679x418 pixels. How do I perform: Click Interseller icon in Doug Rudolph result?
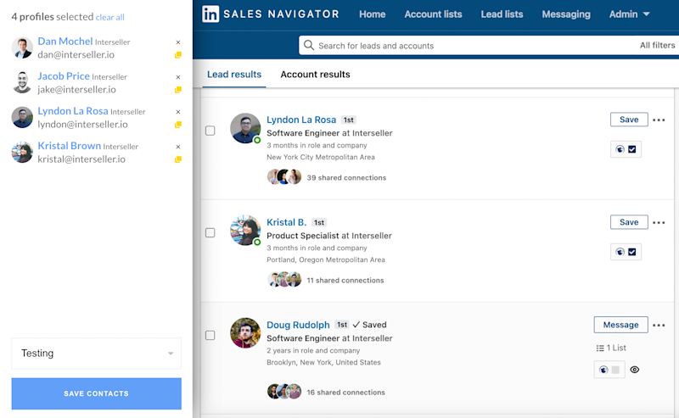click(603, 370)
